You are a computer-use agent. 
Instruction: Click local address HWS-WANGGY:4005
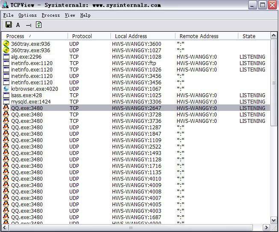coord(137,205)
